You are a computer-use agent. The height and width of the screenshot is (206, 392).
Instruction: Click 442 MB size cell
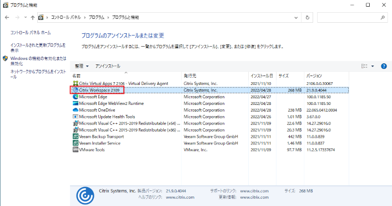(295, 137)
